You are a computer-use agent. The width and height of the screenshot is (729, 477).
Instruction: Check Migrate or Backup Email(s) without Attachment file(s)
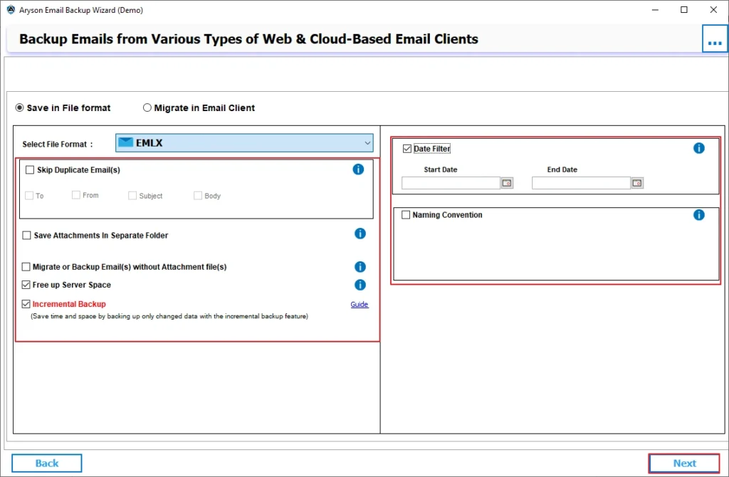click(26, 267)
